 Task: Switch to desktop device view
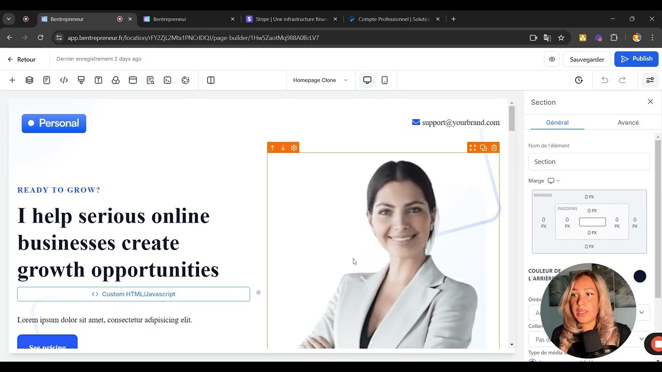click(367, 80)
